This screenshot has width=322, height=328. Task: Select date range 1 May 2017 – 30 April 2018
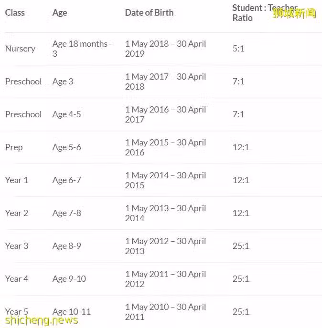pos(165,82)
